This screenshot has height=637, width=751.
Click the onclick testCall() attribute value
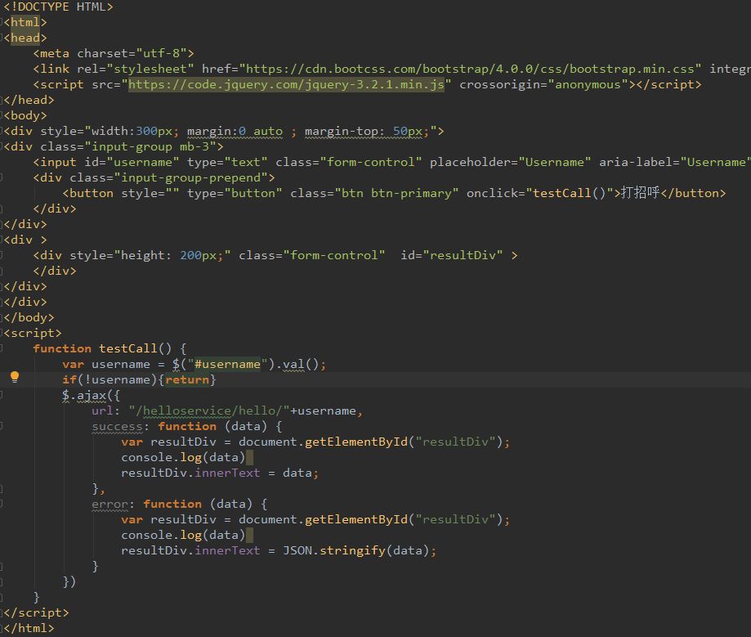tap(570, 193)
